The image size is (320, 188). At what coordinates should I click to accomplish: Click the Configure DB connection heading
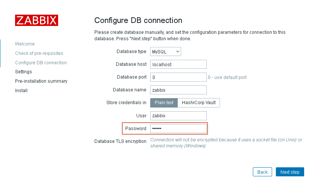click(x=138, y=20)
